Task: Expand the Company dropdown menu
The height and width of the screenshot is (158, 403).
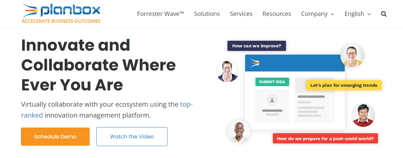Action: pyautogui.click(x=318, y=14)
